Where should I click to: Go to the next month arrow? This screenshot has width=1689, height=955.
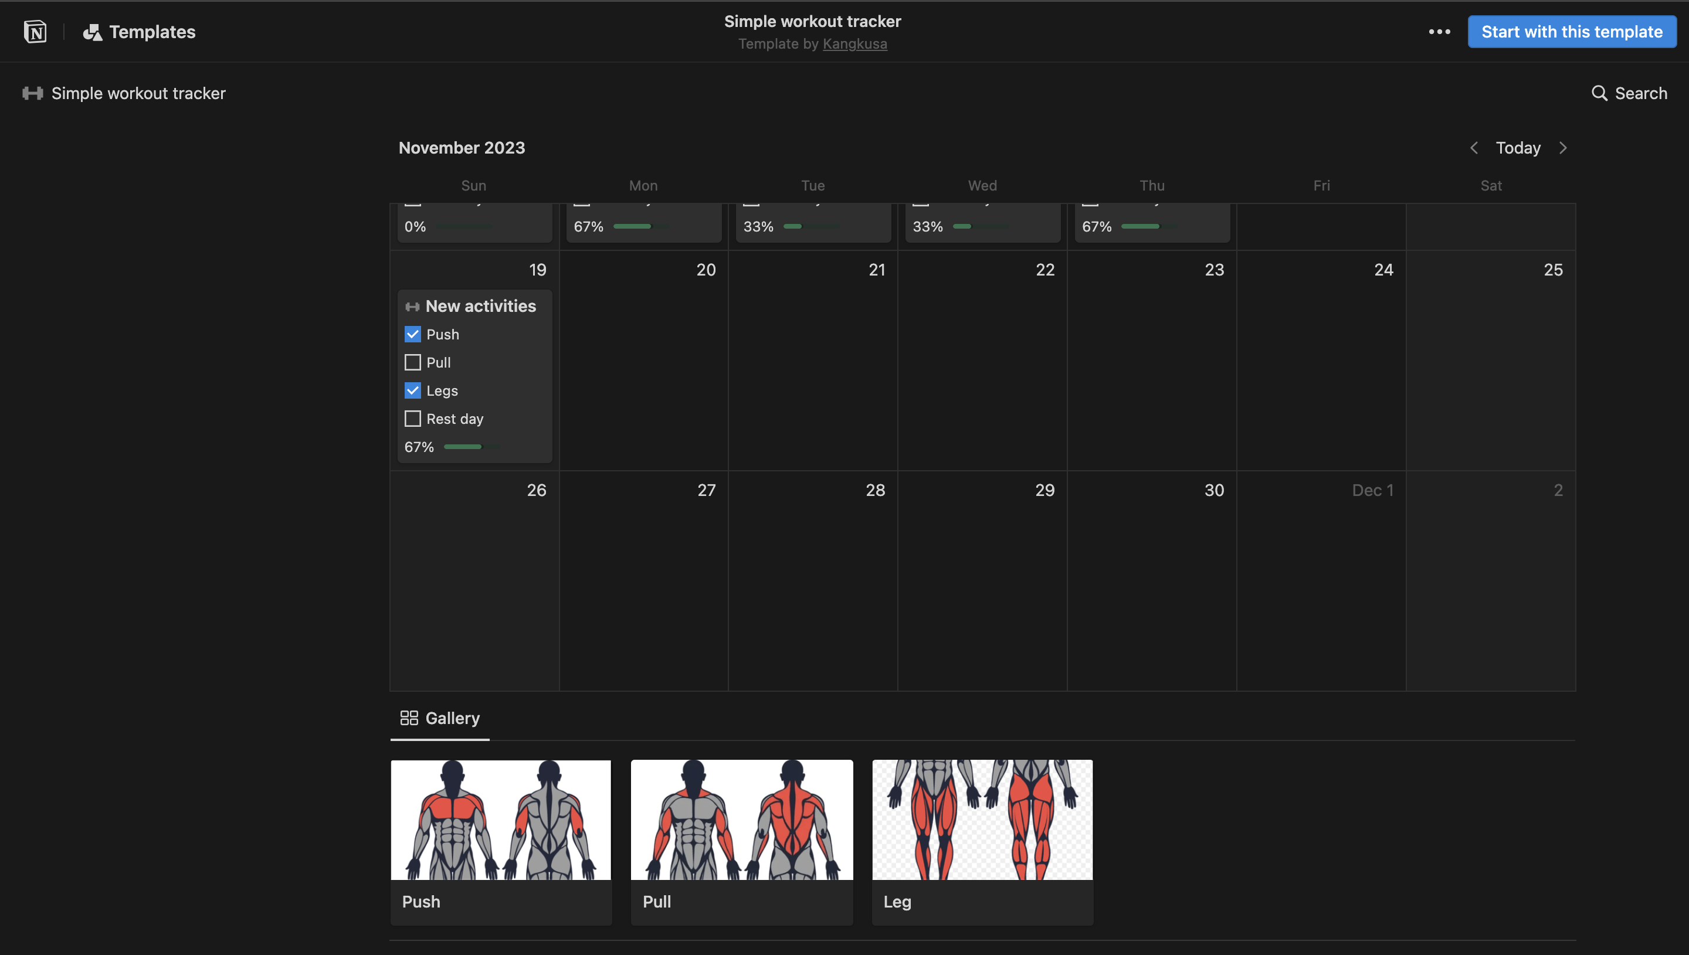(x=1562, y=148)
